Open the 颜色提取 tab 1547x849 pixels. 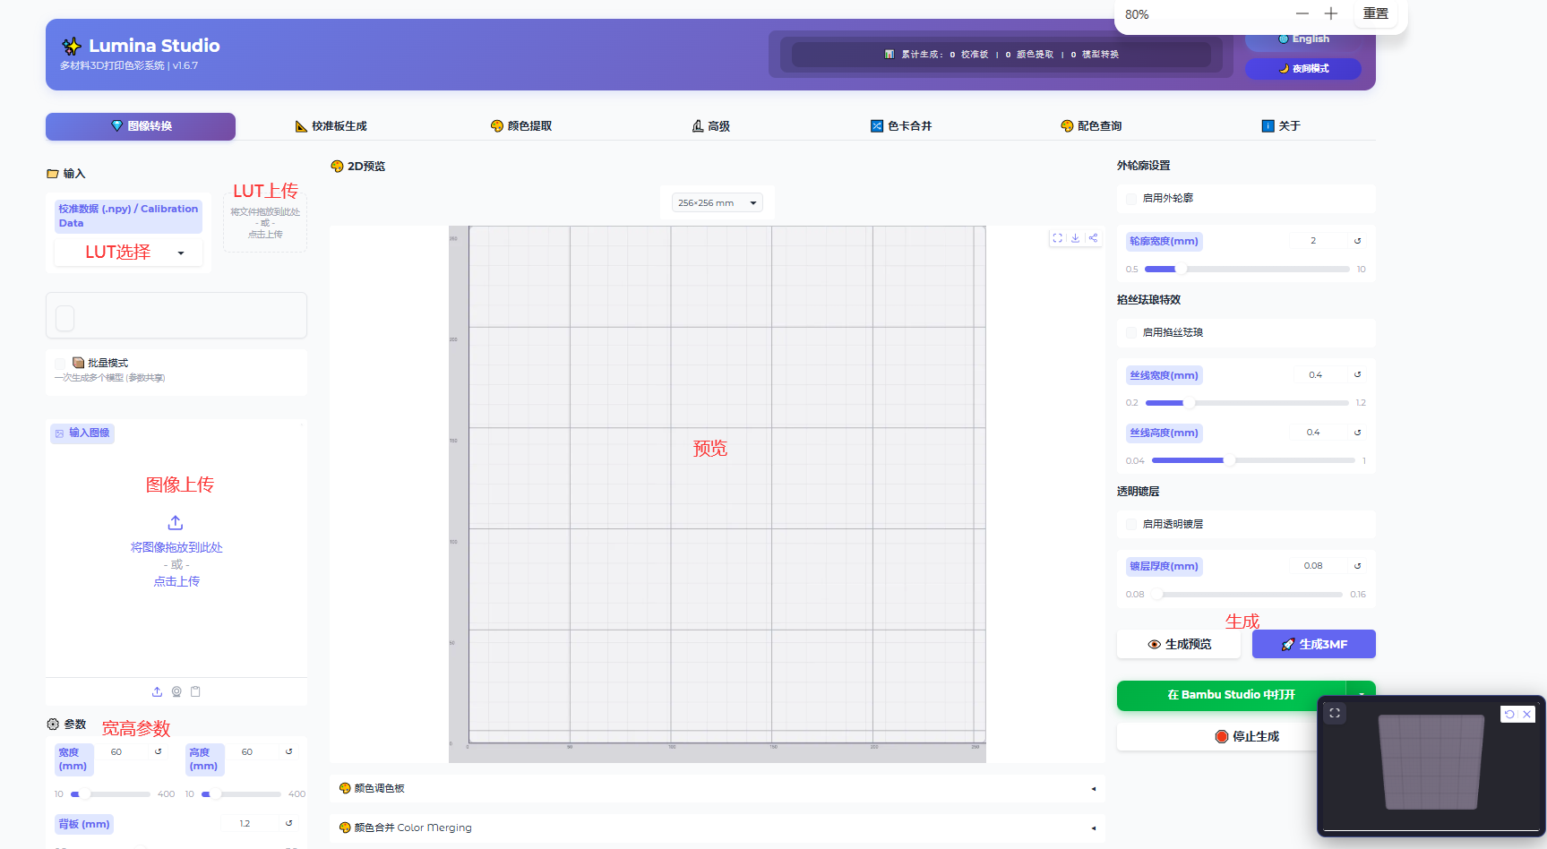(521, 126)
